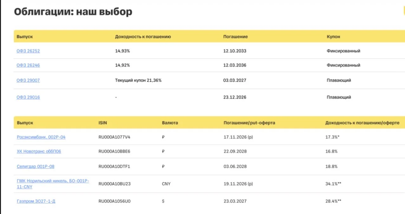Select the date 19.11.2026 (p)

(x=238, y=184)
